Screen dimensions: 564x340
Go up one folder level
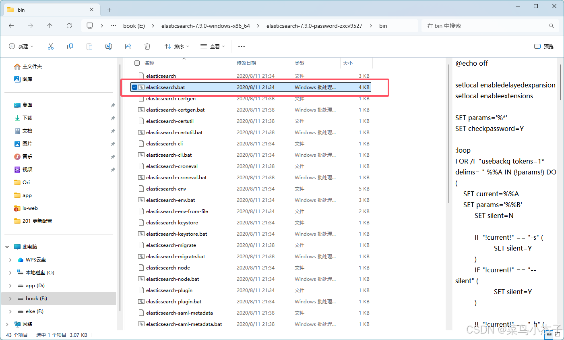(50, 26)
